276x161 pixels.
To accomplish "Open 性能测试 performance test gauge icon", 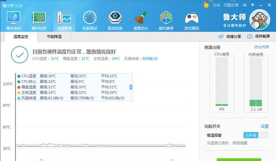I will point(90,18).
